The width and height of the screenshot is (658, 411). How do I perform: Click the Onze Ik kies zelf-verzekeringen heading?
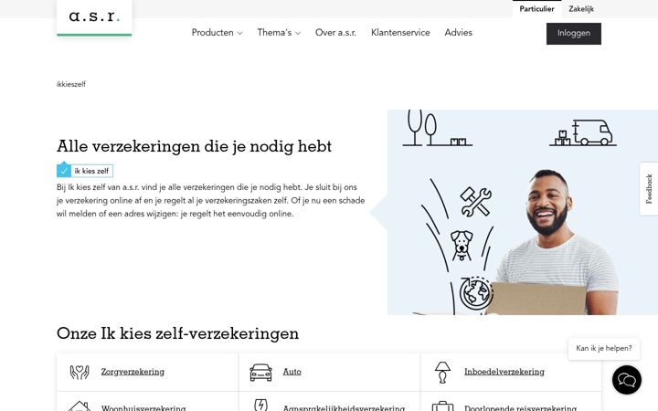pyautogui.click(x=178, y=333)
